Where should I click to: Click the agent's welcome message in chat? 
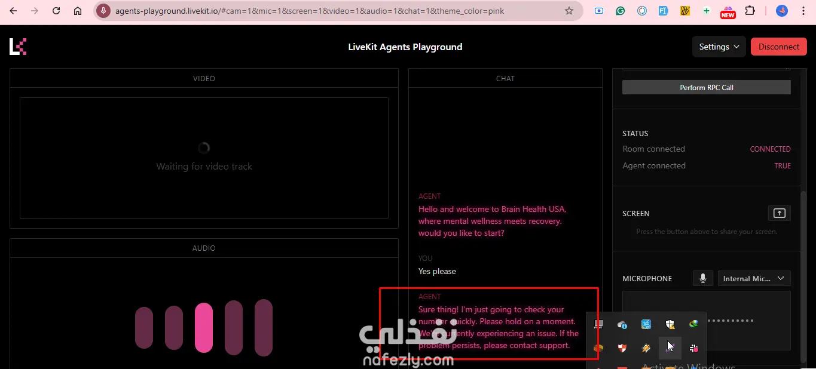click(492, 221)
